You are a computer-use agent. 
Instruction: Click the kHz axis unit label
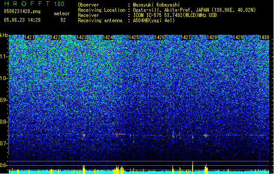[4, 35]
